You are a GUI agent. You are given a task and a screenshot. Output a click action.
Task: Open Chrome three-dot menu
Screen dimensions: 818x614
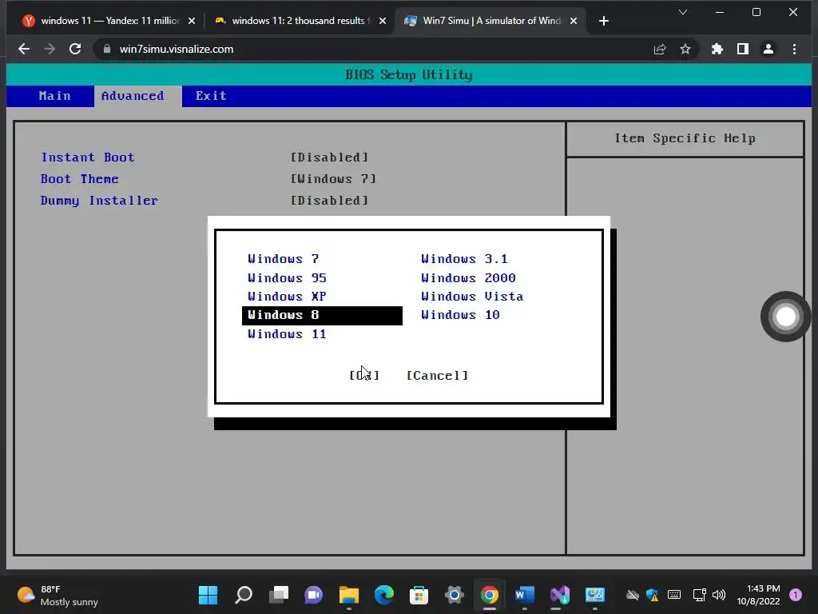(794, 49)
